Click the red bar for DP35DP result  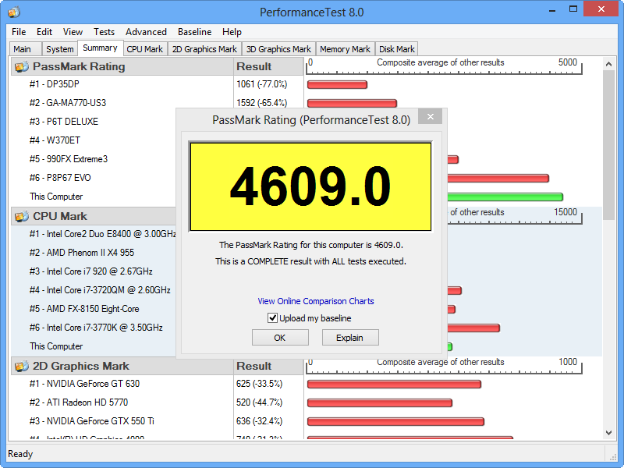coord(337,84)
